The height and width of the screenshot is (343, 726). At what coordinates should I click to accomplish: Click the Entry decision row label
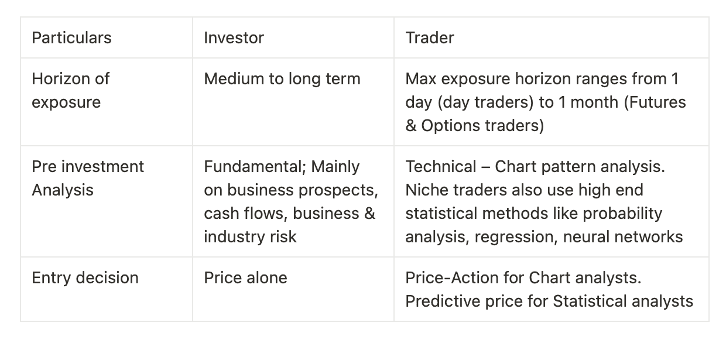[x=85, y=277]
